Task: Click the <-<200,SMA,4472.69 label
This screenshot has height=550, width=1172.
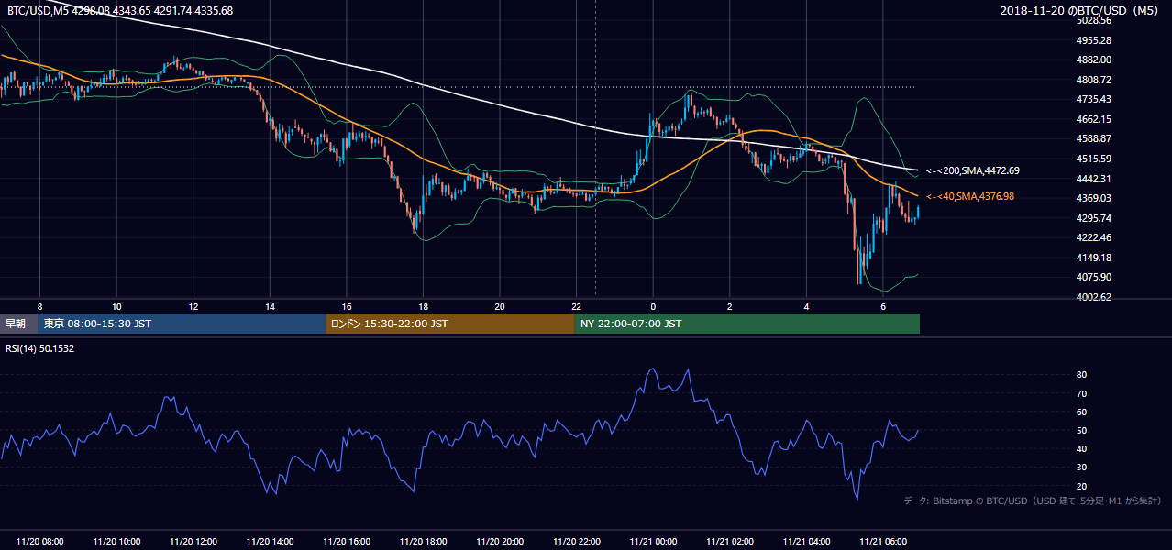Action: (x=973, y=170)
